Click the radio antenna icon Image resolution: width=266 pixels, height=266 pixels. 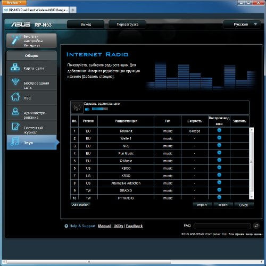77,107
